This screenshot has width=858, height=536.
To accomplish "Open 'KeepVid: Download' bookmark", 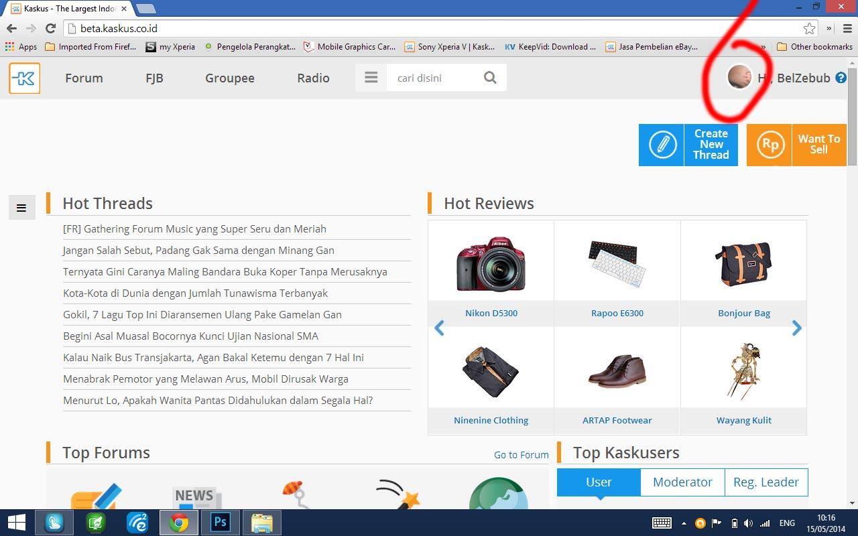I will tap(550, 47).
